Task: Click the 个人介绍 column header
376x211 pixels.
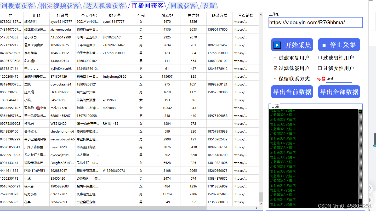Action: pos(89,15)
